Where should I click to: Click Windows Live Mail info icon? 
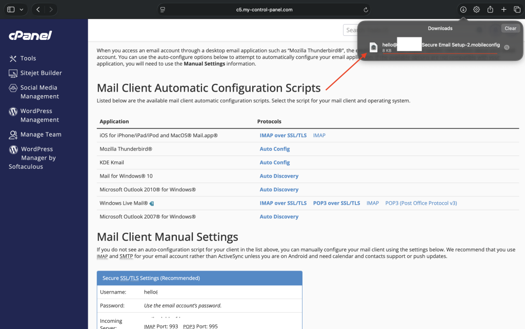[152, 204]
